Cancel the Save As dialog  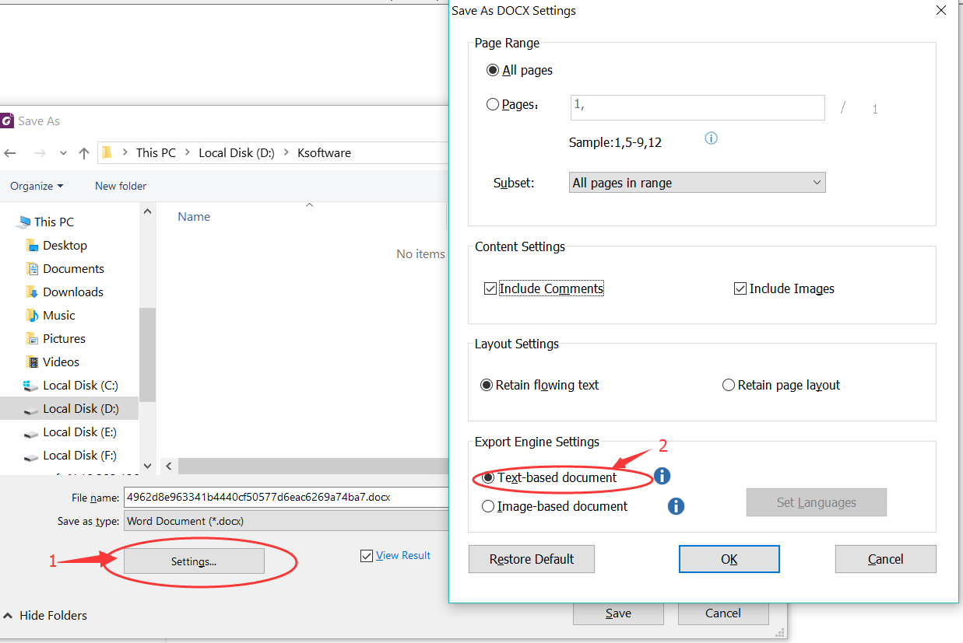click(x=723, y=613)
